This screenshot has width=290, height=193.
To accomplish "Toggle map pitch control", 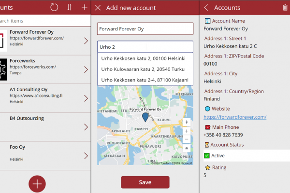I will point(187,148).
